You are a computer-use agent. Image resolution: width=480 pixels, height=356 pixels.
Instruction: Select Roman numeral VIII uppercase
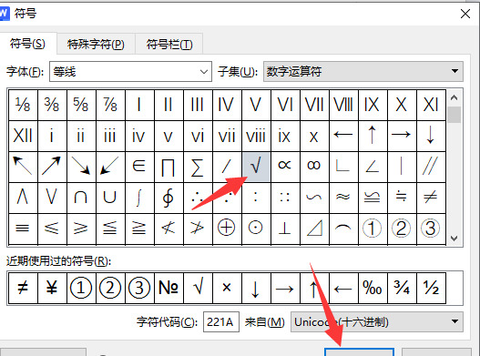343,105
